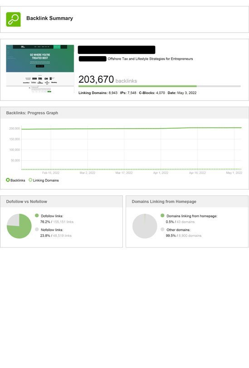
Task: Open the 43 domains homepage link
Action: point(186,222)
